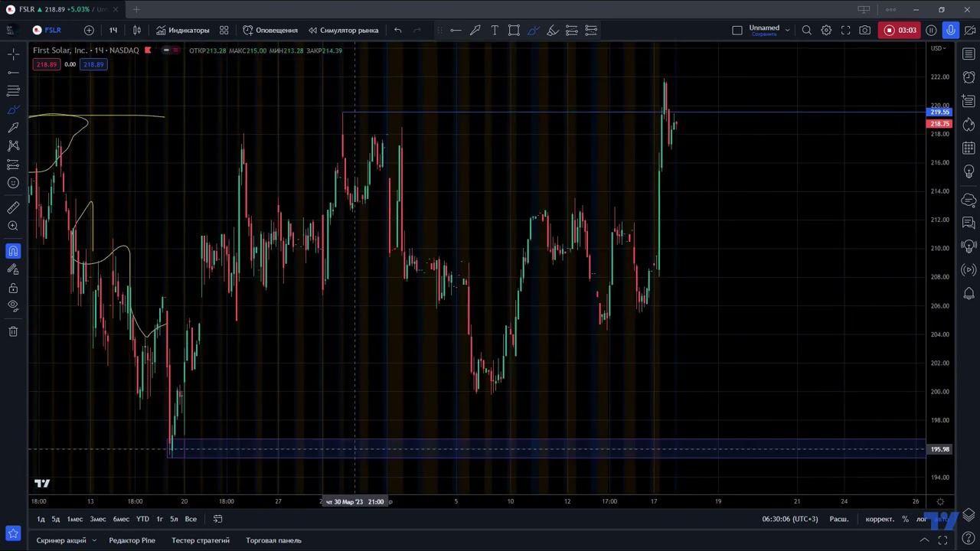This screenshot has width=980, height=551.
Task: Select the highlighted brush drawing tool
Action: click(x=13, y=109)
